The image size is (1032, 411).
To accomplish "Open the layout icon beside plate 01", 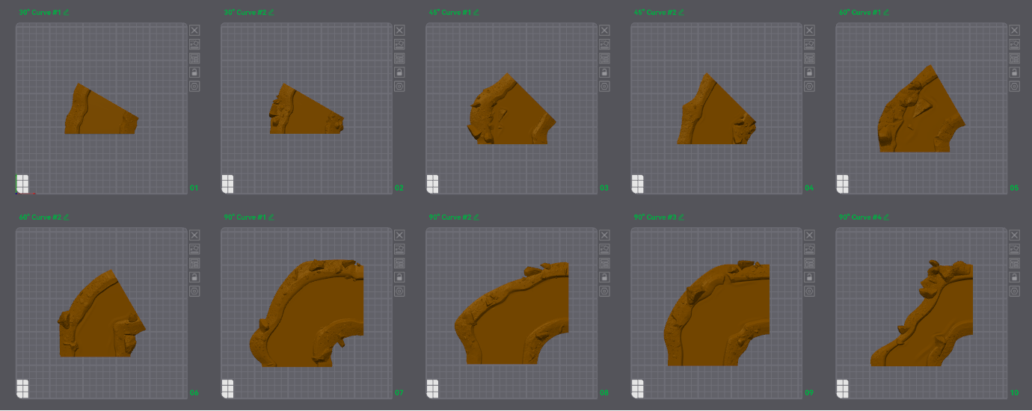I will coord(194,58).
